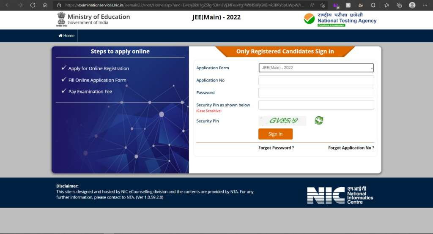Click 'Fill Online Application Form' step text

(97, 80)
